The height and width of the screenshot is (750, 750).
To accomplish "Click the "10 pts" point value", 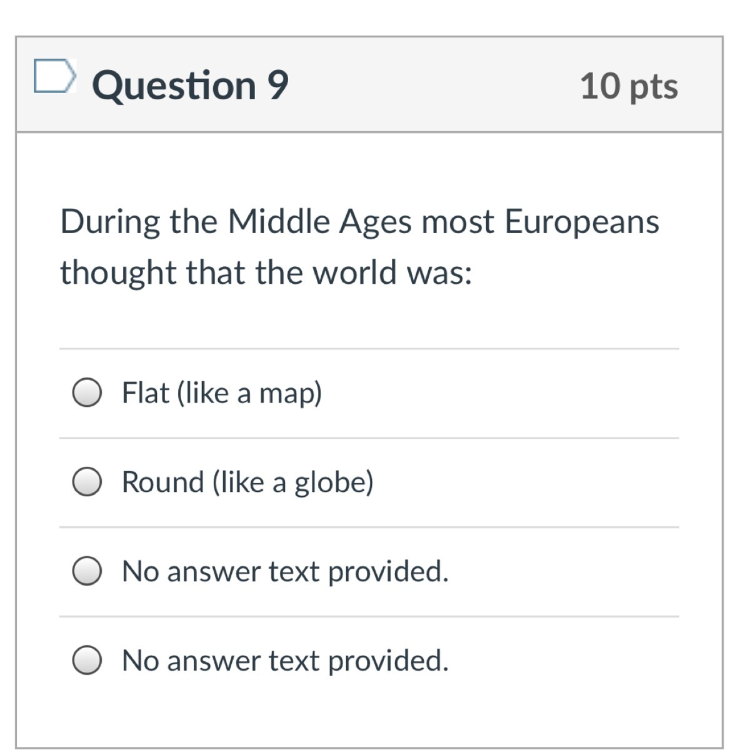I will [629, 86].
